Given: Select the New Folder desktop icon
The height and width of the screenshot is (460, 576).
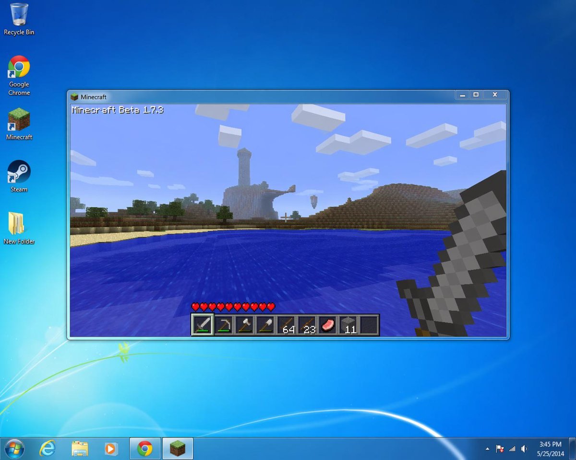Looking at the screenshot, I should pyautogui.click(x=19, y=229).
